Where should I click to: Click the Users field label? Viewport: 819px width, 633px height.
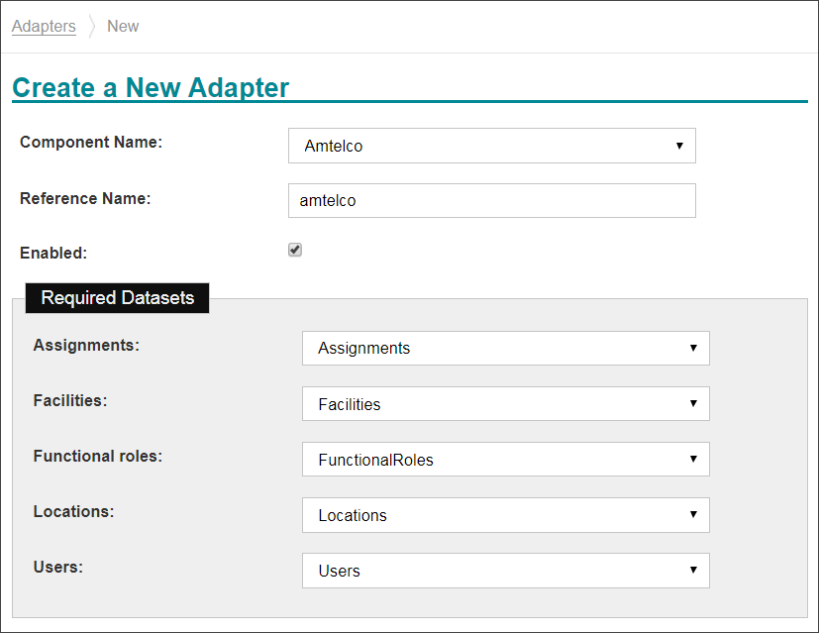pos(57,568)
